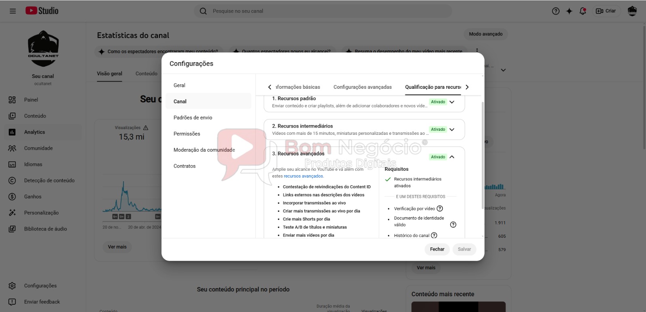646x312 pixels.
Task: Select Moderação da comunidade settings section
Action: tap(208, 150)
